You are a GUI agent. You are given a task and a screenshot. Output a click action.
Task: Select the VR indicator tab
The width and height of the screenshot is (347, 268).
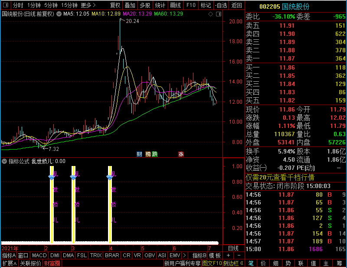[137, 255]
